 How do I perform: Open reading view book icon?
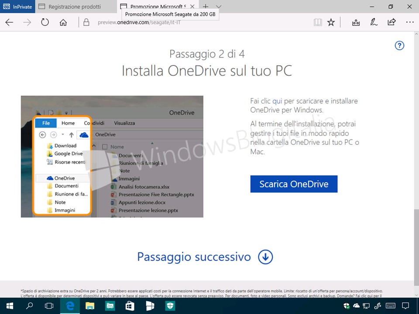pyautogui.click(x=318, y=22)
